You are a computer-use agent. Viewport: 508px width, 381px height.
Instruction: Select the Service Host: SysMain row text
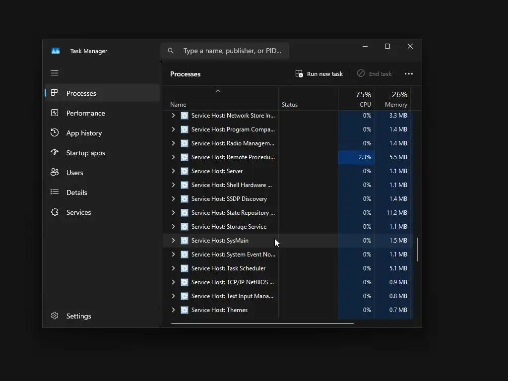(x=220, y=241)
